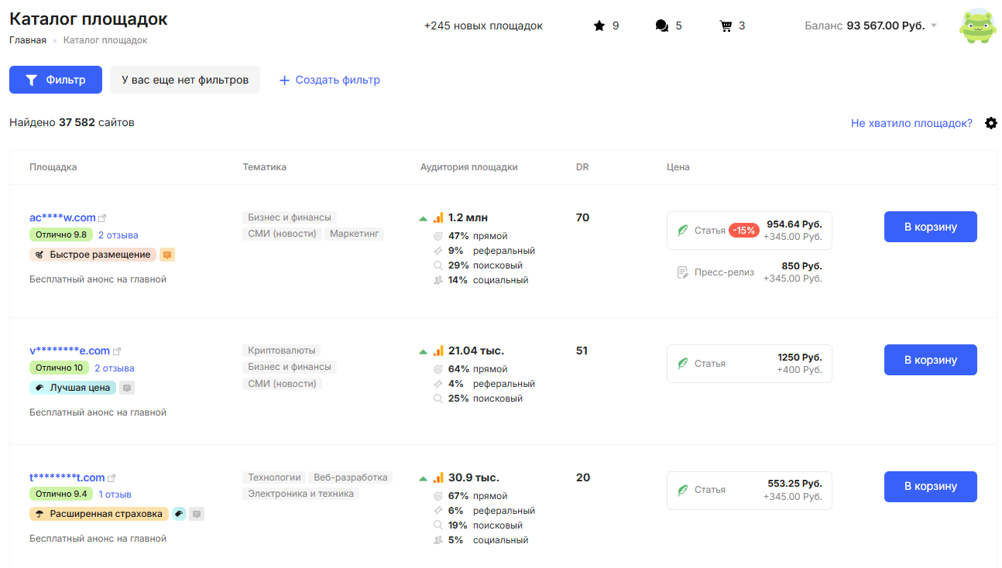Screen dimensions: 1002x568
Task: Open the shopping cart icon showing 3
Action: point(726,26)
